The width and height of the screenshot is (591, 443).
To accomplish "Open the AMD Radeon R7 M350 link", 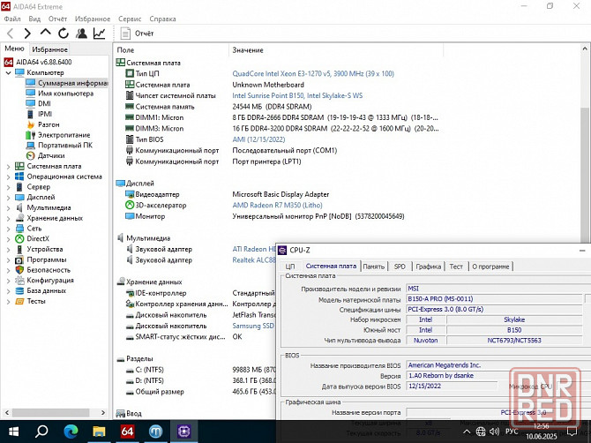I will [277, 206].
